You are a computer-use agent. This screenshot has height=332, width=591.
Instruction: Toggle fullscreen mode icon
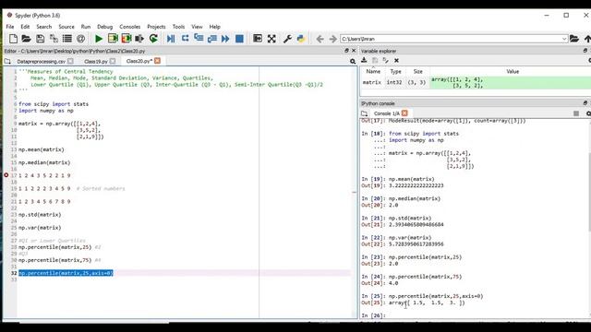click(271, 39)
